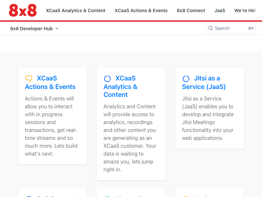Viewport: 262px width, 197px height.
Task: Open XCaaS Analytics & Content nav item
Action: click(x=76, y=11)
